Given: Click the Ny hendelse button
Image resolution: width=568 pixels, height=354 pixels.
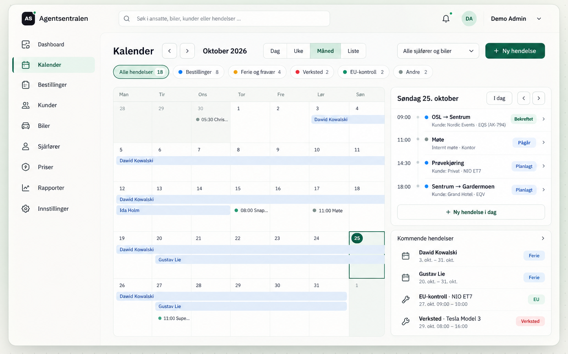Looking at the screenshot, I should tap(515, 51).
